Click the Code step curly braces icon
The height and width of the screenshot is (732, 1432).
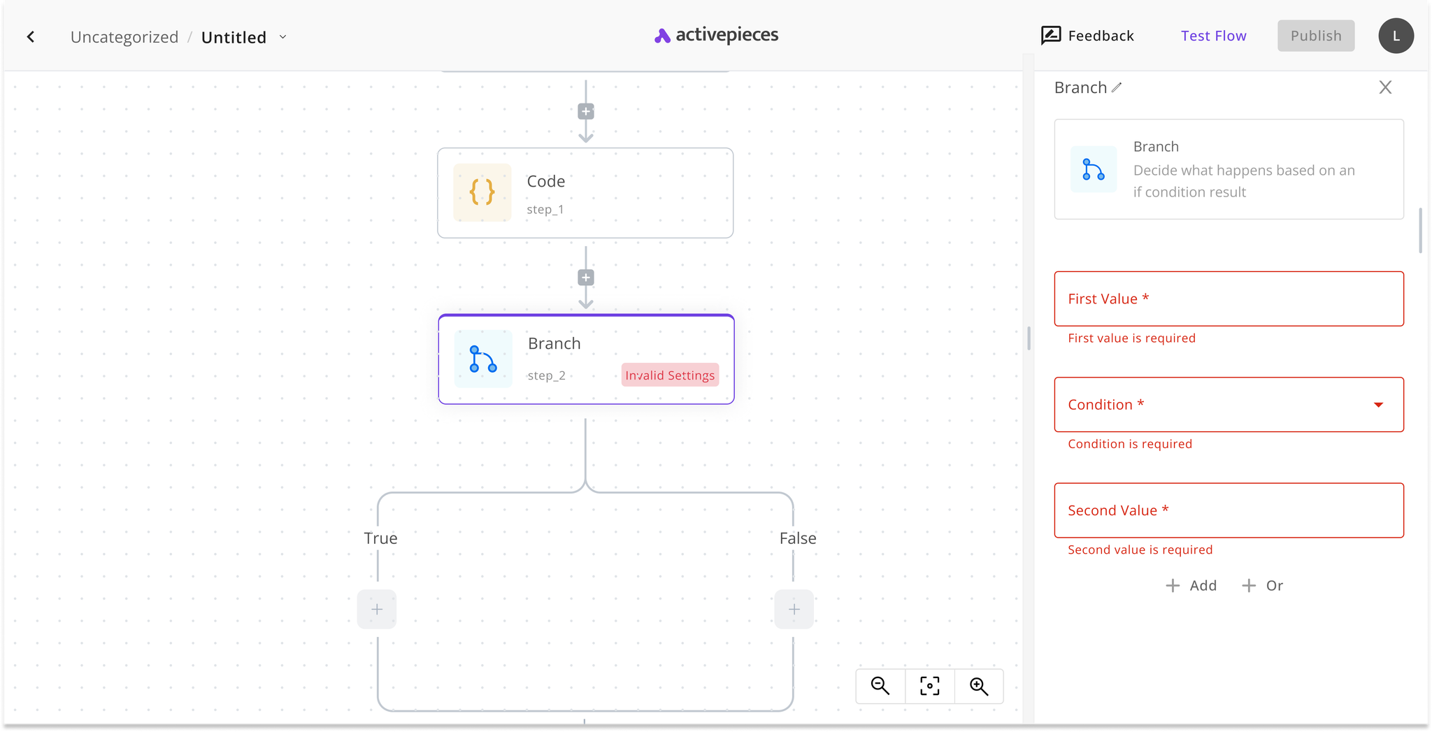click(482, 192)
